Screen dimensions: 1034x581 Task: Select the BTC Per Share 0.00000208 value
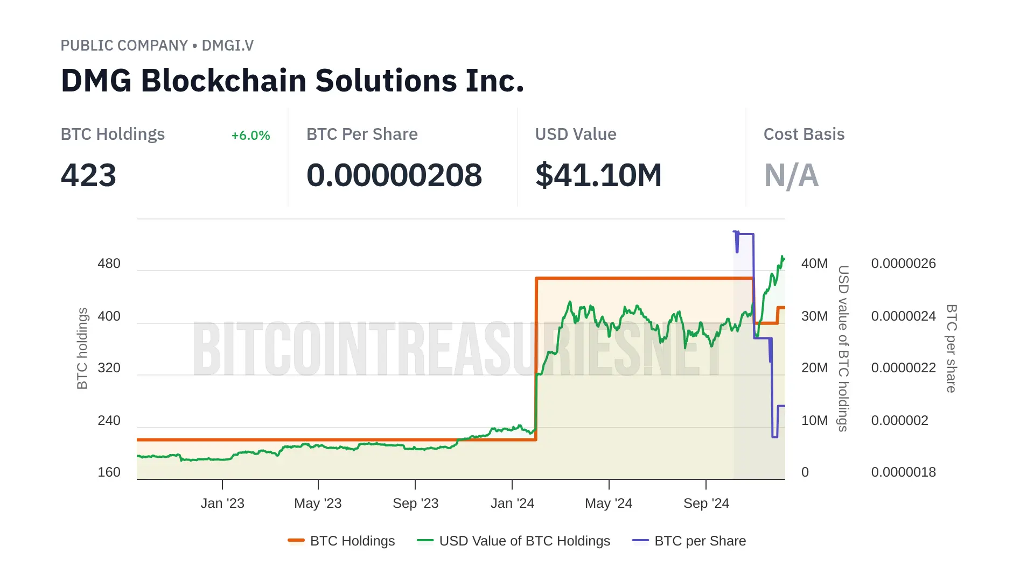click(394, 175)
